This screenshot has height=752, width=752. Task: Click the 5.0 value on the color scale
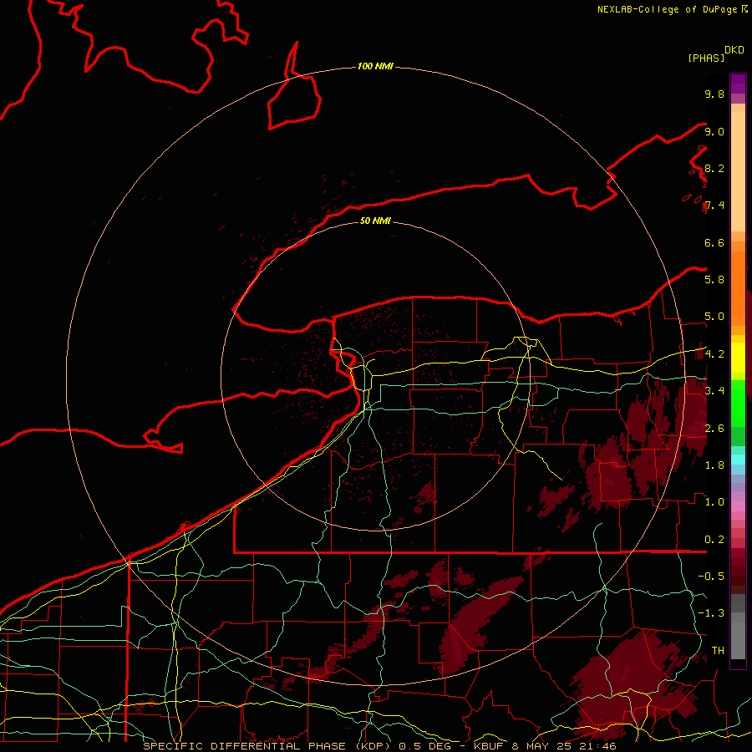714,317
